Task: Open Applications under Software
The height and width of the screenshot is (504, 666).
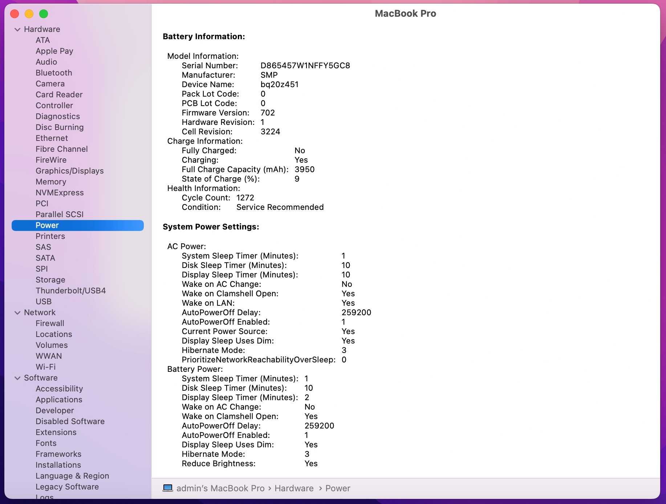Action: pos(59,400)
